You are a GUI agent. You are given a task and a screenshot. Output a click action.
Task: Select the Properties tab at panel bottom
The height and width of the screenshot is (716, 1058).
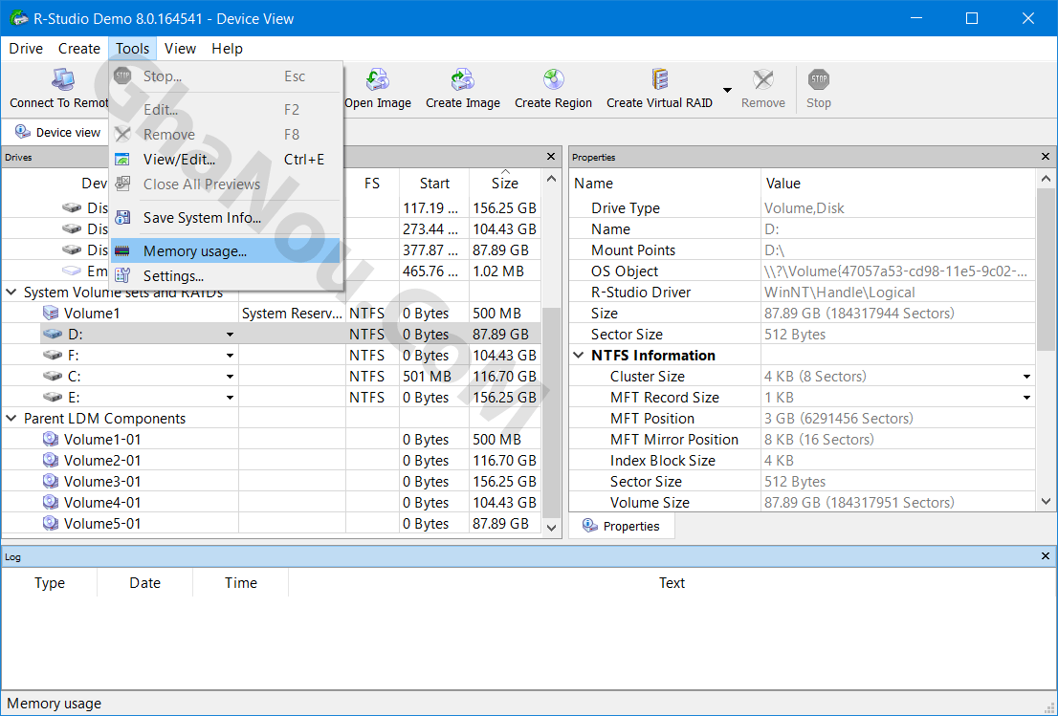[x=622, y=526]
